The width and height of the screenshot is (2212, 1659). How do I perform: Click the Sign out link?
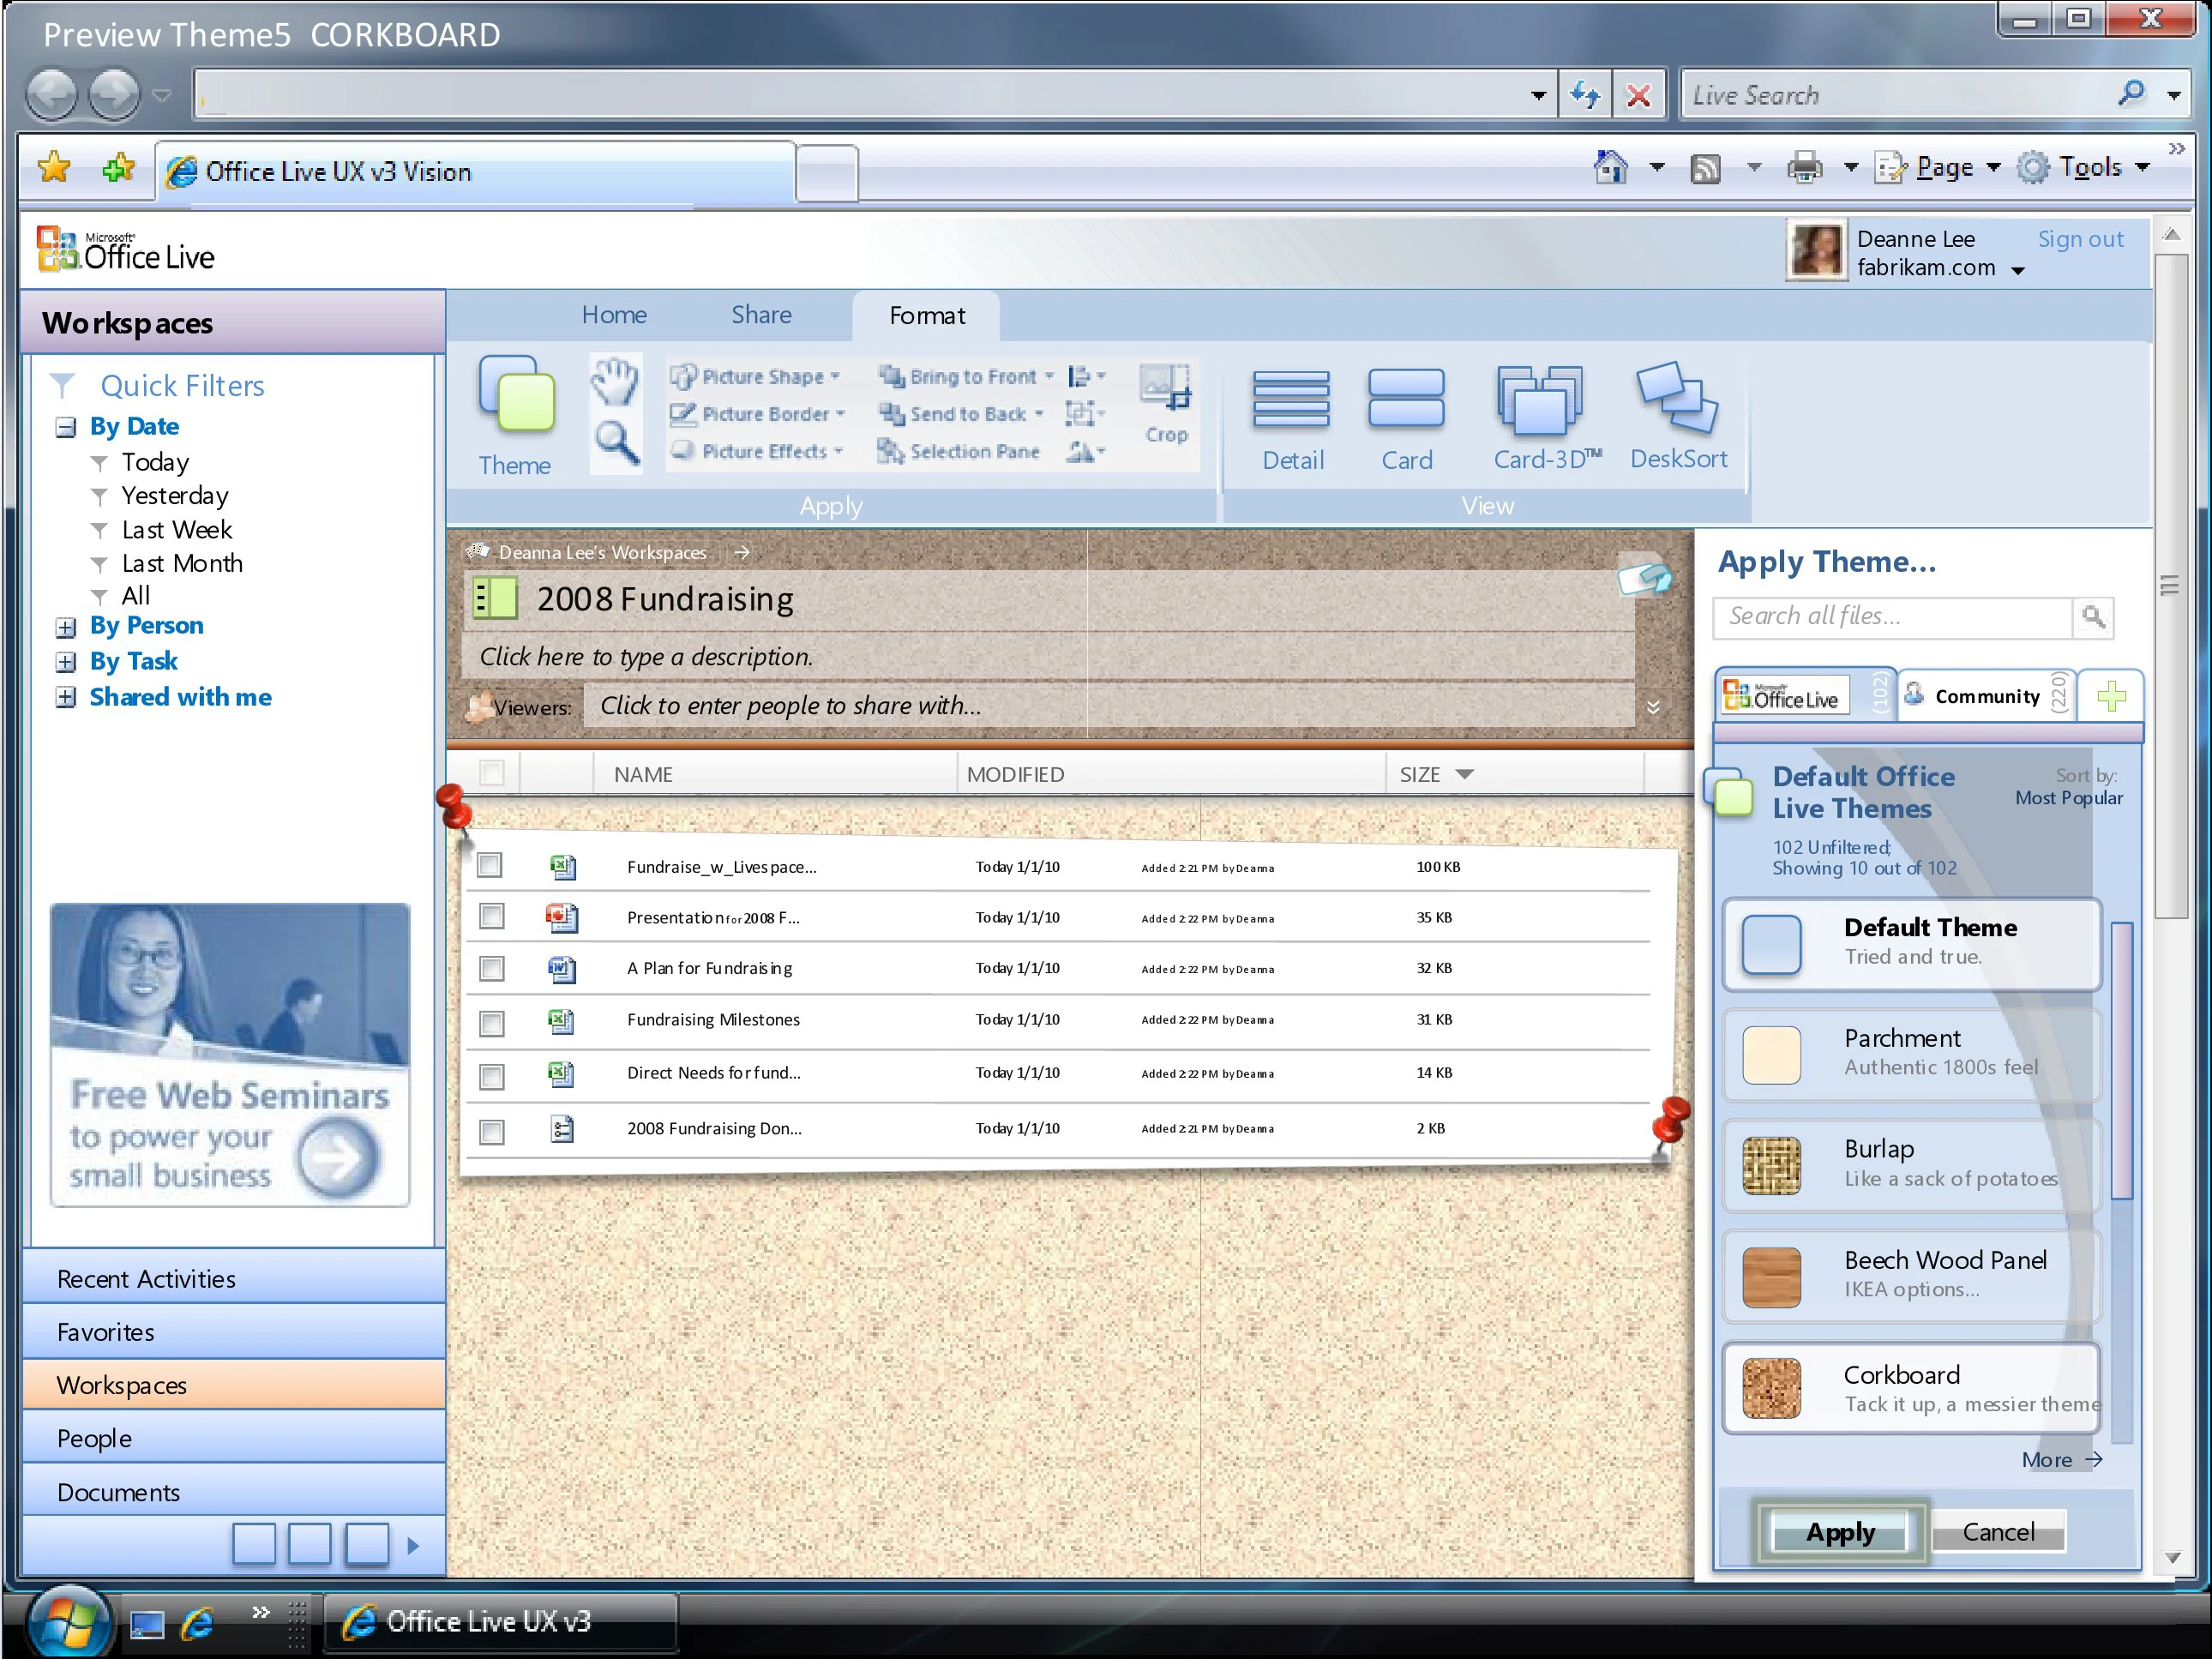tap(2080, 239)
